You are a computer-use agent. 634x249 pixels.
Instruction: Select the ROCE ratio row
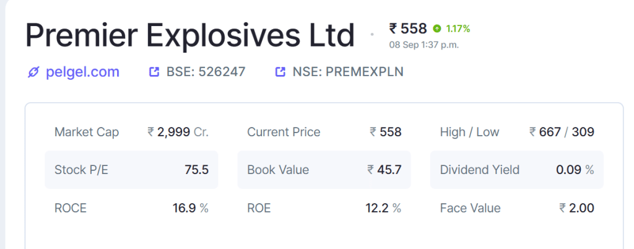point(131,207)
